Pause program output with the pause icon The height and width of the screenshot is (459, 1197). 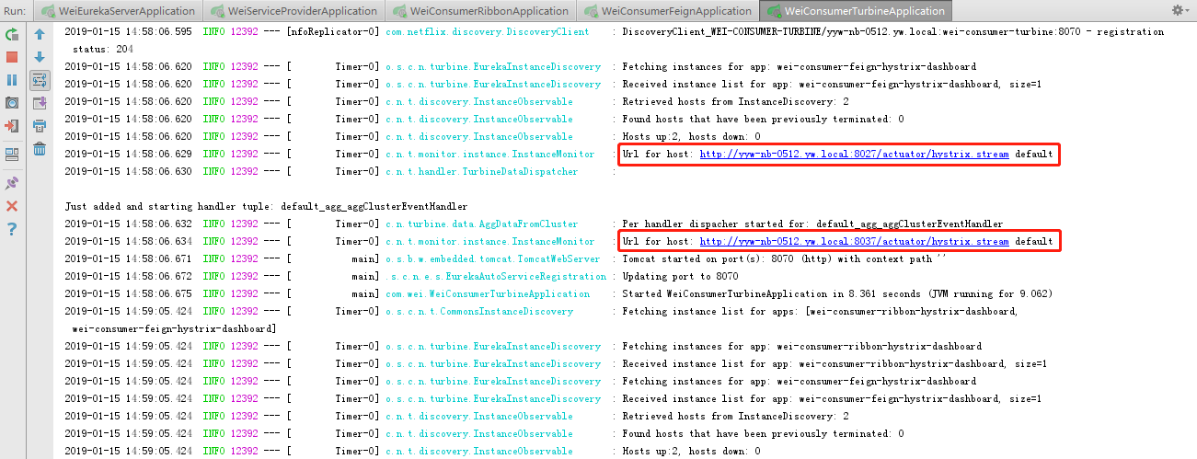pyautogui.click(x=12, y=80)
